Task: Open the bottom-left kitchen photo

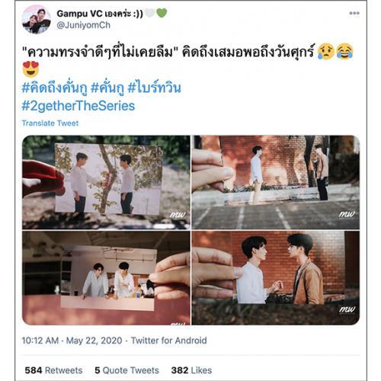Action: point(106,278)
